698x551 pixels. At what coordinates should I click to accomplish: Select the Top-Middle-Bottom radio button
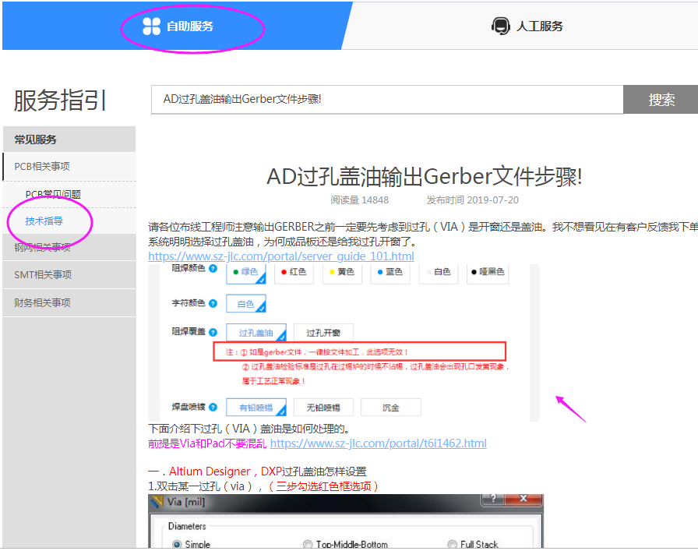(308, 544)
